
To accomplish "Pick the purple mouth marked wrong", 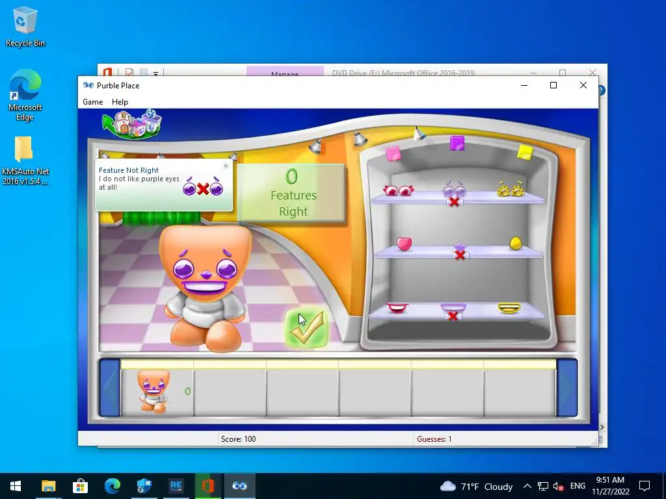I will (x=453, y=307).
